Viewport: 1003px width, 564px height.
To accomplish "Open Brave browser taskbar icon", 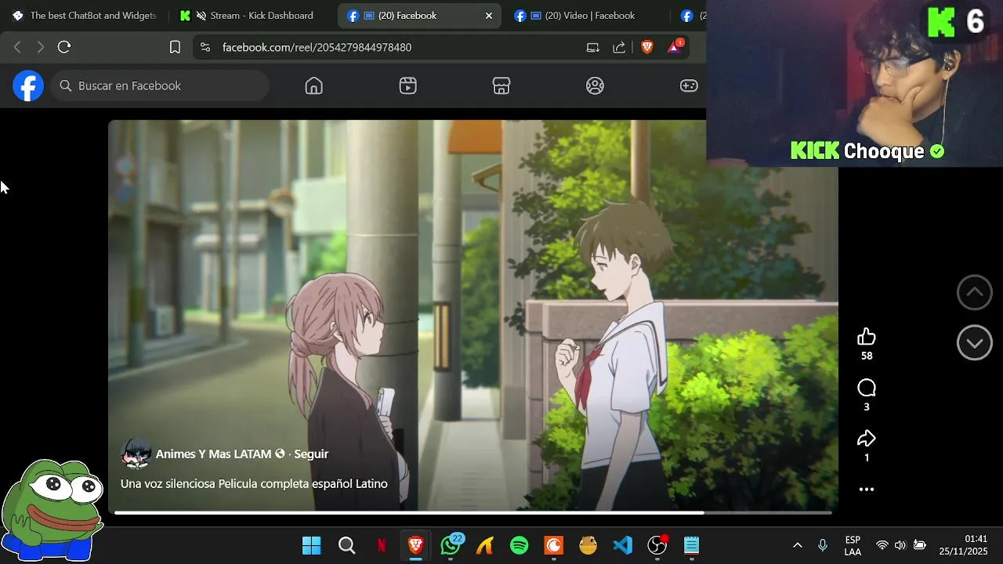I will pos(416,545).
